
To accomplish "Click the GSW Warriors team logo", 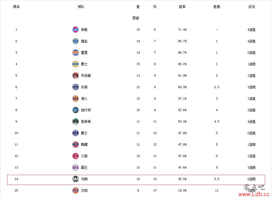I will pyautogui.click(x=75, y=64).
